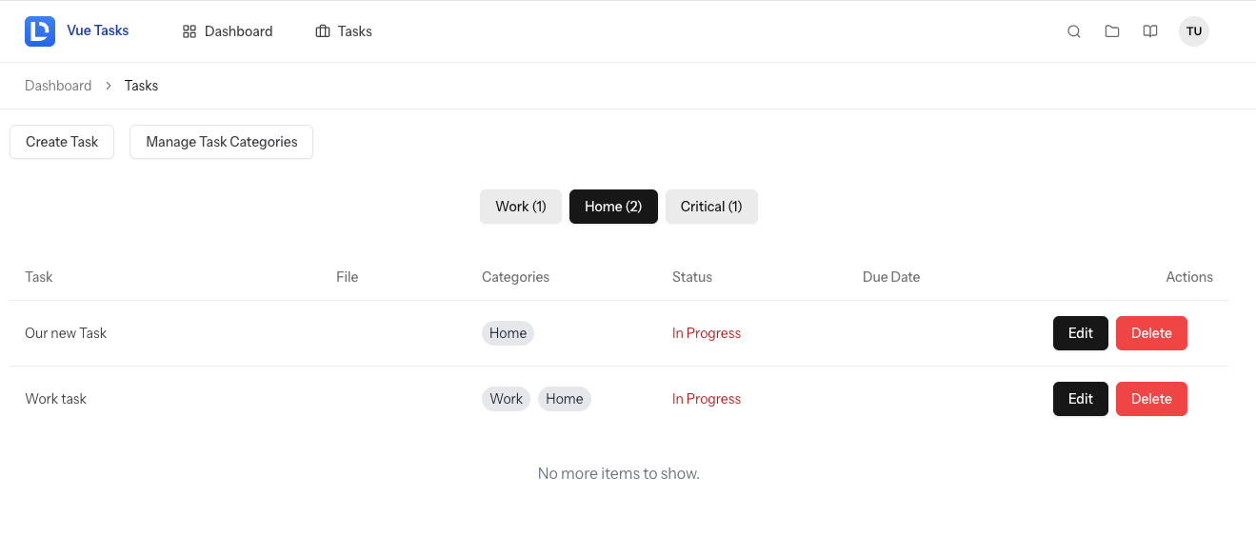Click the Vue Tasks logo icon
1256x556 pixels.
40,31
